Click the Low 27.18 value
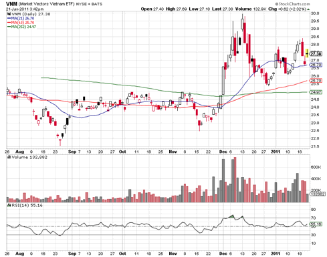The image size is (327, 257). click(x=199, y=9)
